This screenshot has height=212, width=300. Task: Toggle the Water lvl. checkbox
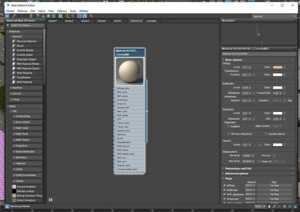(x=259, y=162)
